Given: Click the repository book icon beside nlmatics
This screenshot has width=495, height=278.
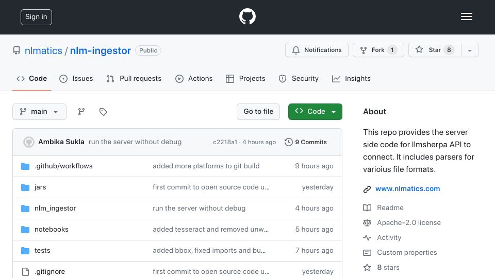Looking at the screenshot, I should pos(16,50).
